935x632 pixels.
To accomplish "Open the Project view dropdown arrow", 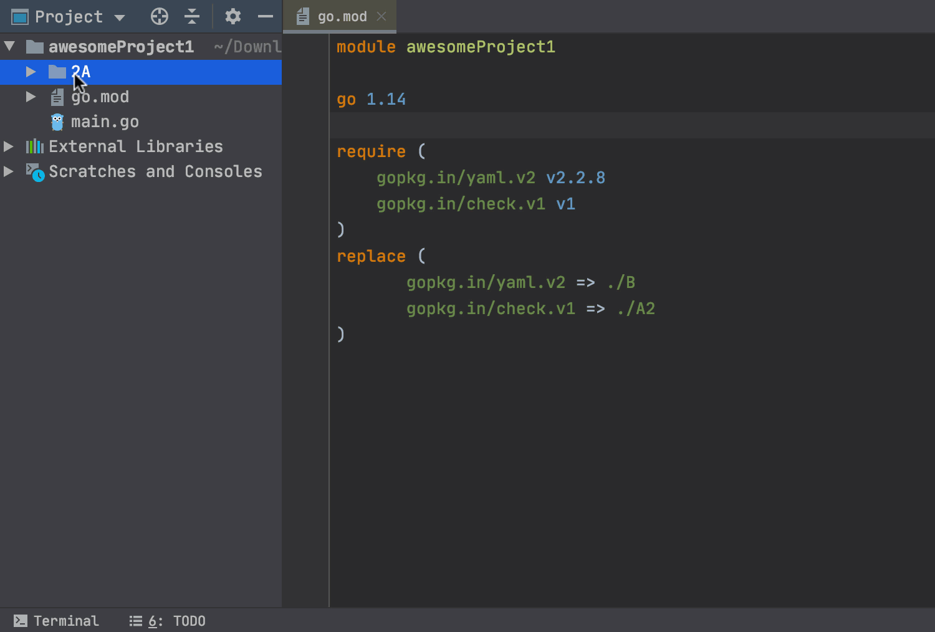I will point(120,17).
